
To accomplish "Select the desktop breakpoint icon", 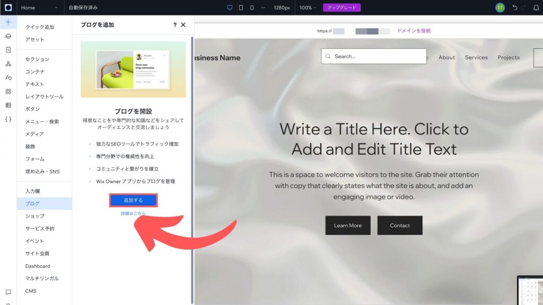I will (230, 7).
